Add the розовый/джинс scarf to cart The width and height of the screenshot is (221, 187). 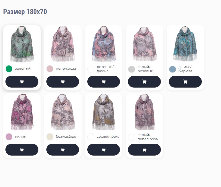[x=104, y=81]
